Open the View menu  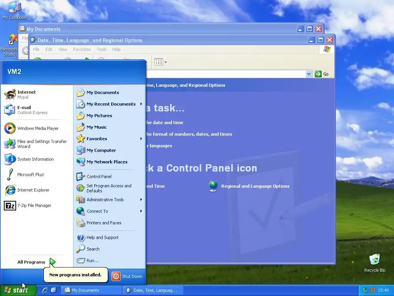point(63,49)
